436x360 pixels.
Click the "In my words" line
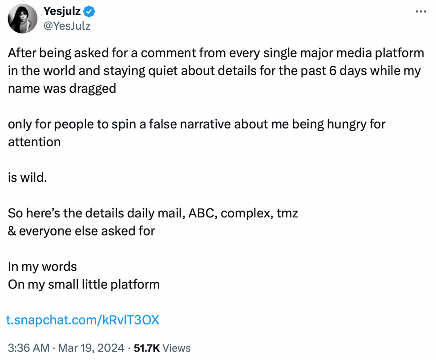[x=42, y=266]
